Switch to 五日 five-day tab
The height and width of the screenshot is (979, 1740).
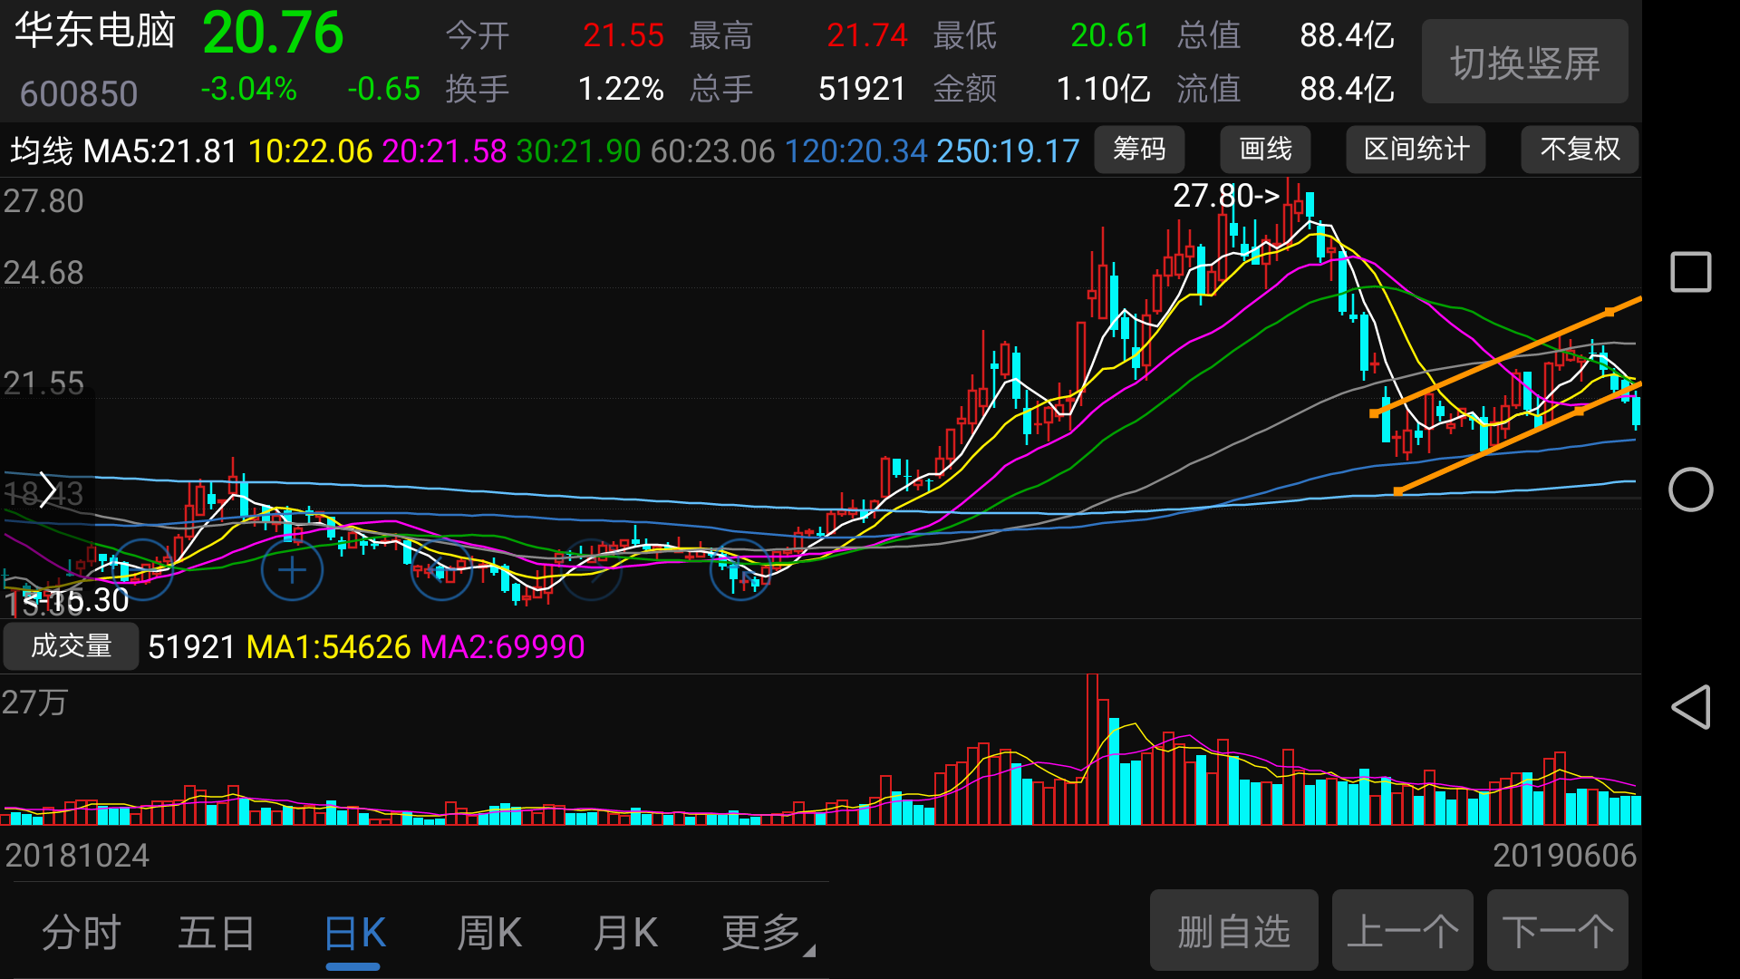217,933
